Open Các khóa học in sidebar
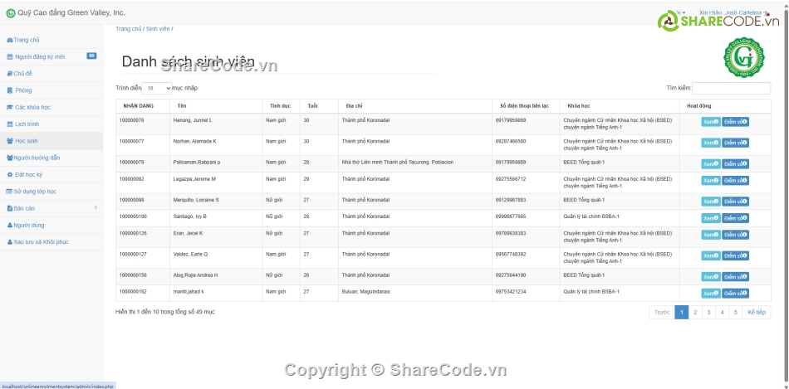Image resolution: width=789 pixels, height=389 pixels. 32,107
